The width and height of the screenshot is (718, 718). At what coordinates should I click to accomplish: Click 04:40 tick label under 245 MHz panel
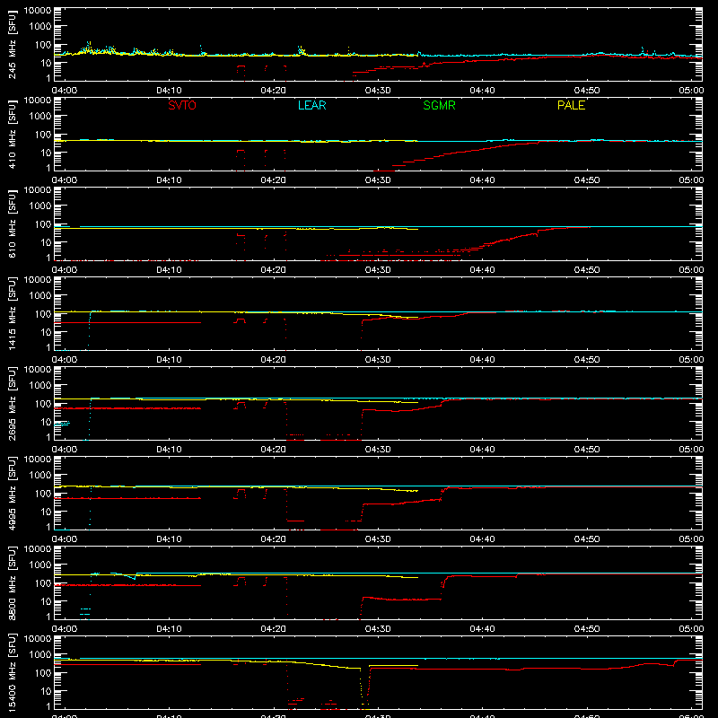482,91
